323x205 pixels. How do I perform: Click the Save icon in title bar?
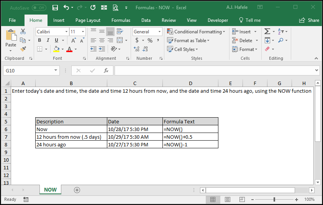point(55,8)
